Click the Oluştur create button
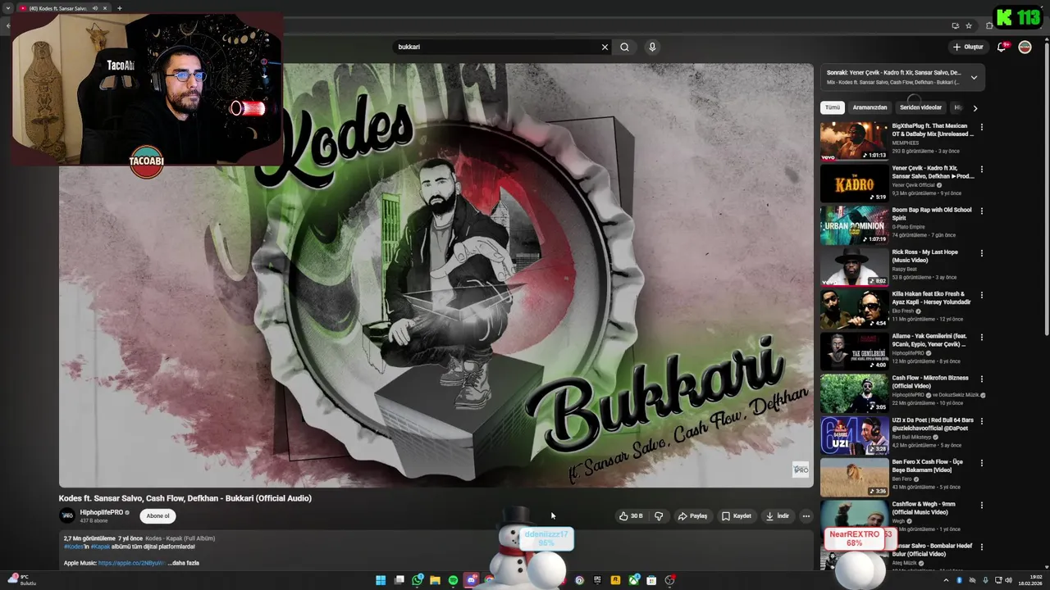Viewport: 1050px width, 590px height. pyautogui.click(x=968, y=47)
